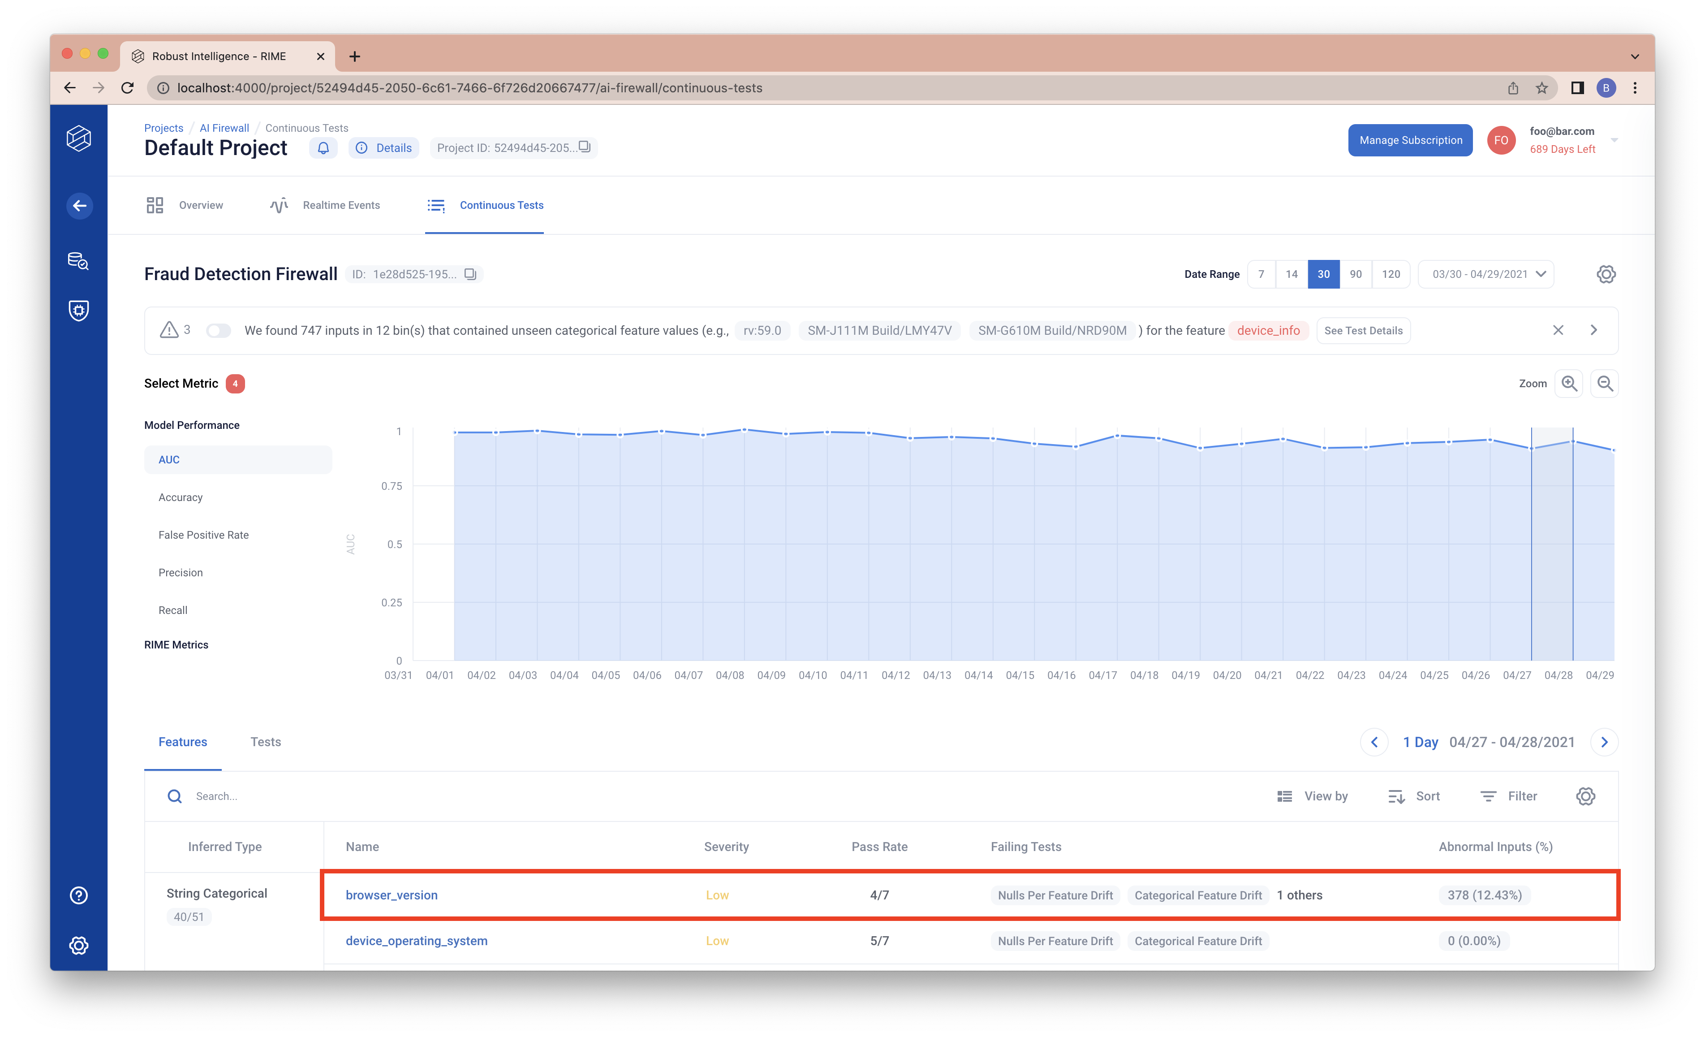Zoom out on the AUC chart
The image size is (1705, 1037).
[1605, 384]
